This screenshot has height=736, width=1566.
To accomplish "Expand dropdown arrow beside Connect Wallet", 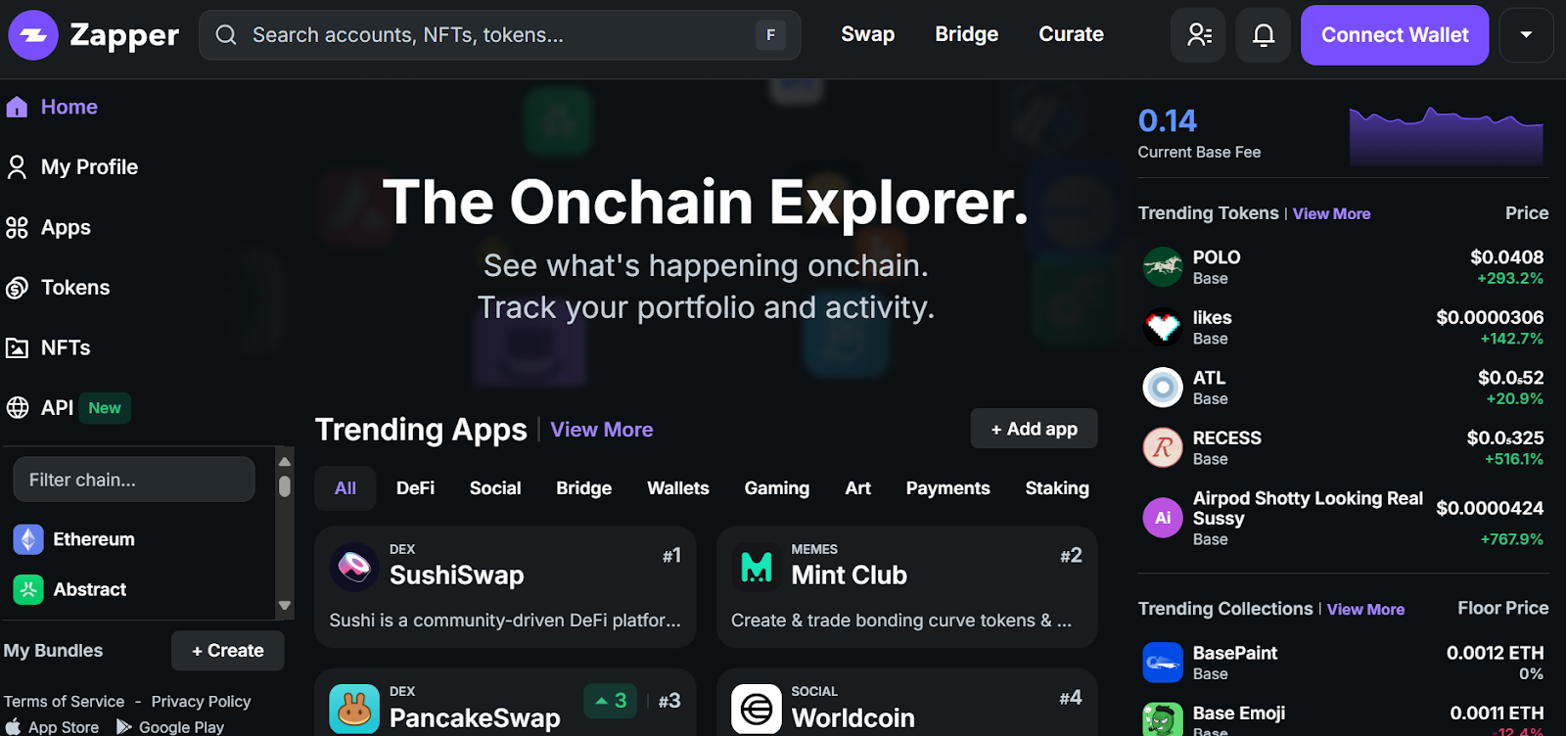I will (x=1526, y=35).
